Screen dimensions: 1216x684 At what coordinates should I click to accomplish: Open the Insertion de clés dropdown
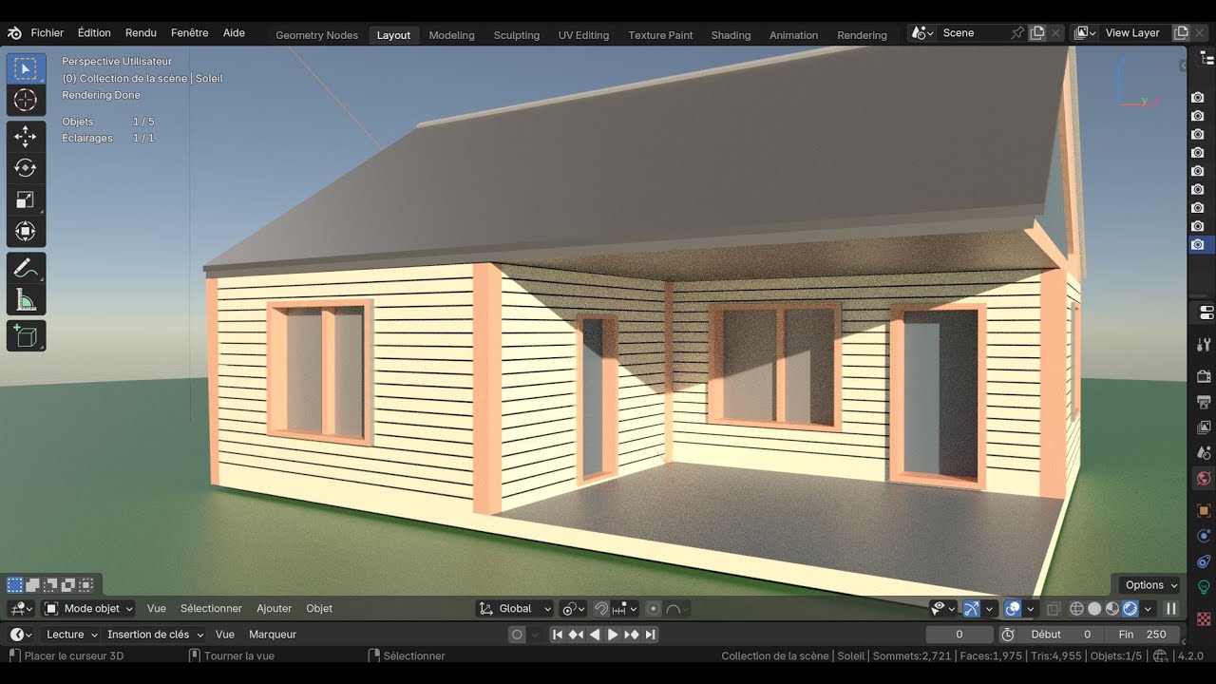pyautogui.click(x=155, y=635)
